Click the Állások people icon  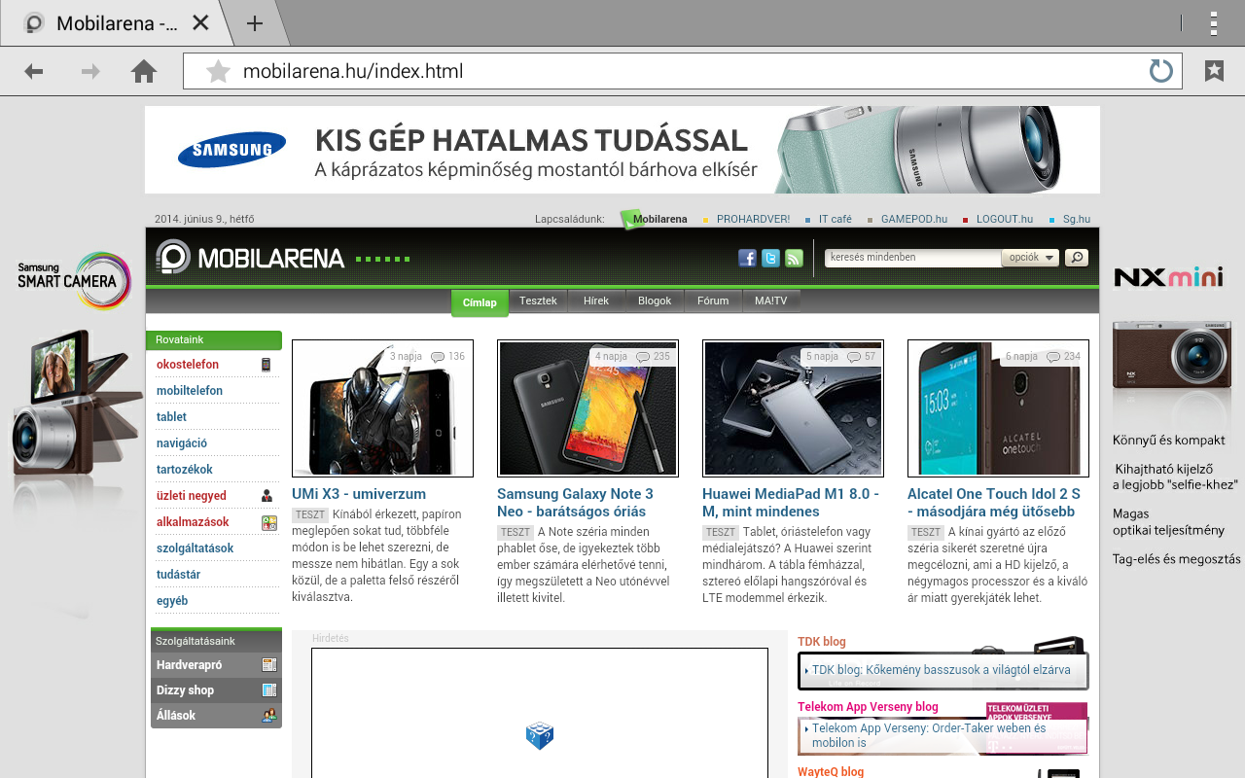269,716
